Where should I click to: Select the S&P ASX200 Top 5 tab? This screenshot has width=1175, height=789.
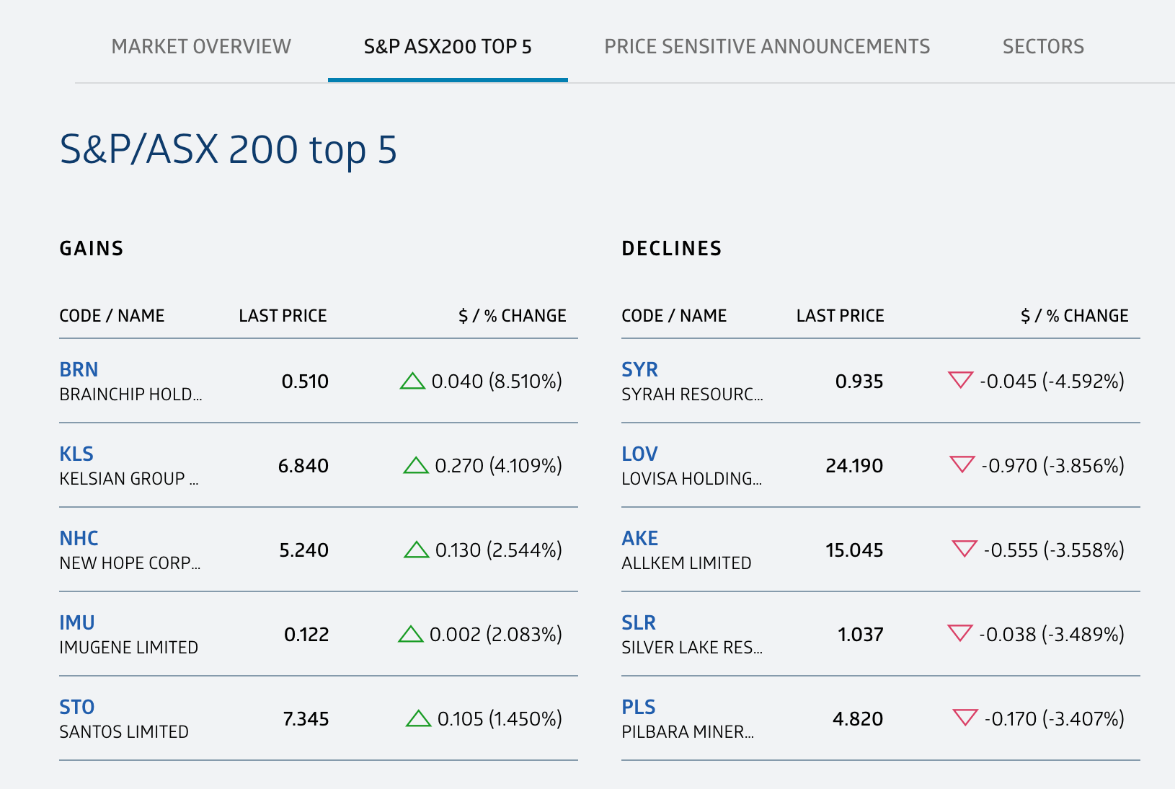pyautogui.click(x=448, y=47)
